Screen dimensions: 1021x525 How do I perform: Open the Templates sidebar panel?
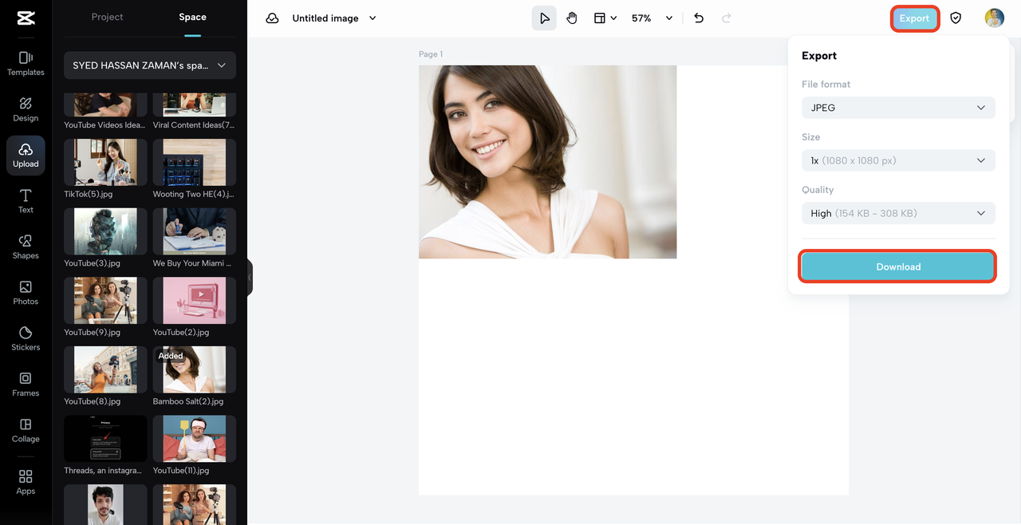(26, 63)
